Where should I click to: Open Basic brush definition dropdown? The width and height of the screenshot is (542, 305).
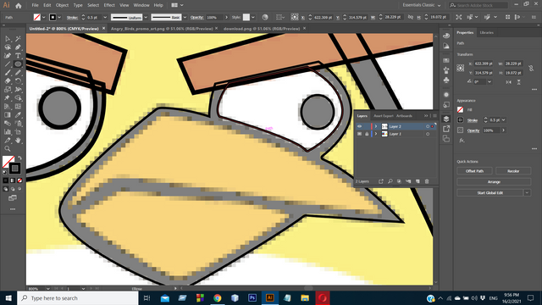pyautogui.click(x=185, y=17)
